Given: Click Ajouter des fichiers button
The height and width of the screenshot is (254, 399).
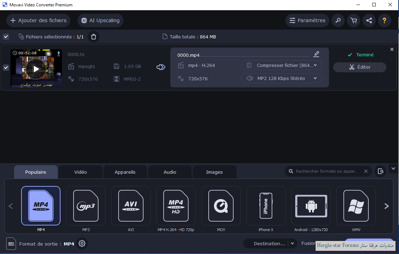Looking at the screenshot, I should pyautogui.click(x=38, y=20).
